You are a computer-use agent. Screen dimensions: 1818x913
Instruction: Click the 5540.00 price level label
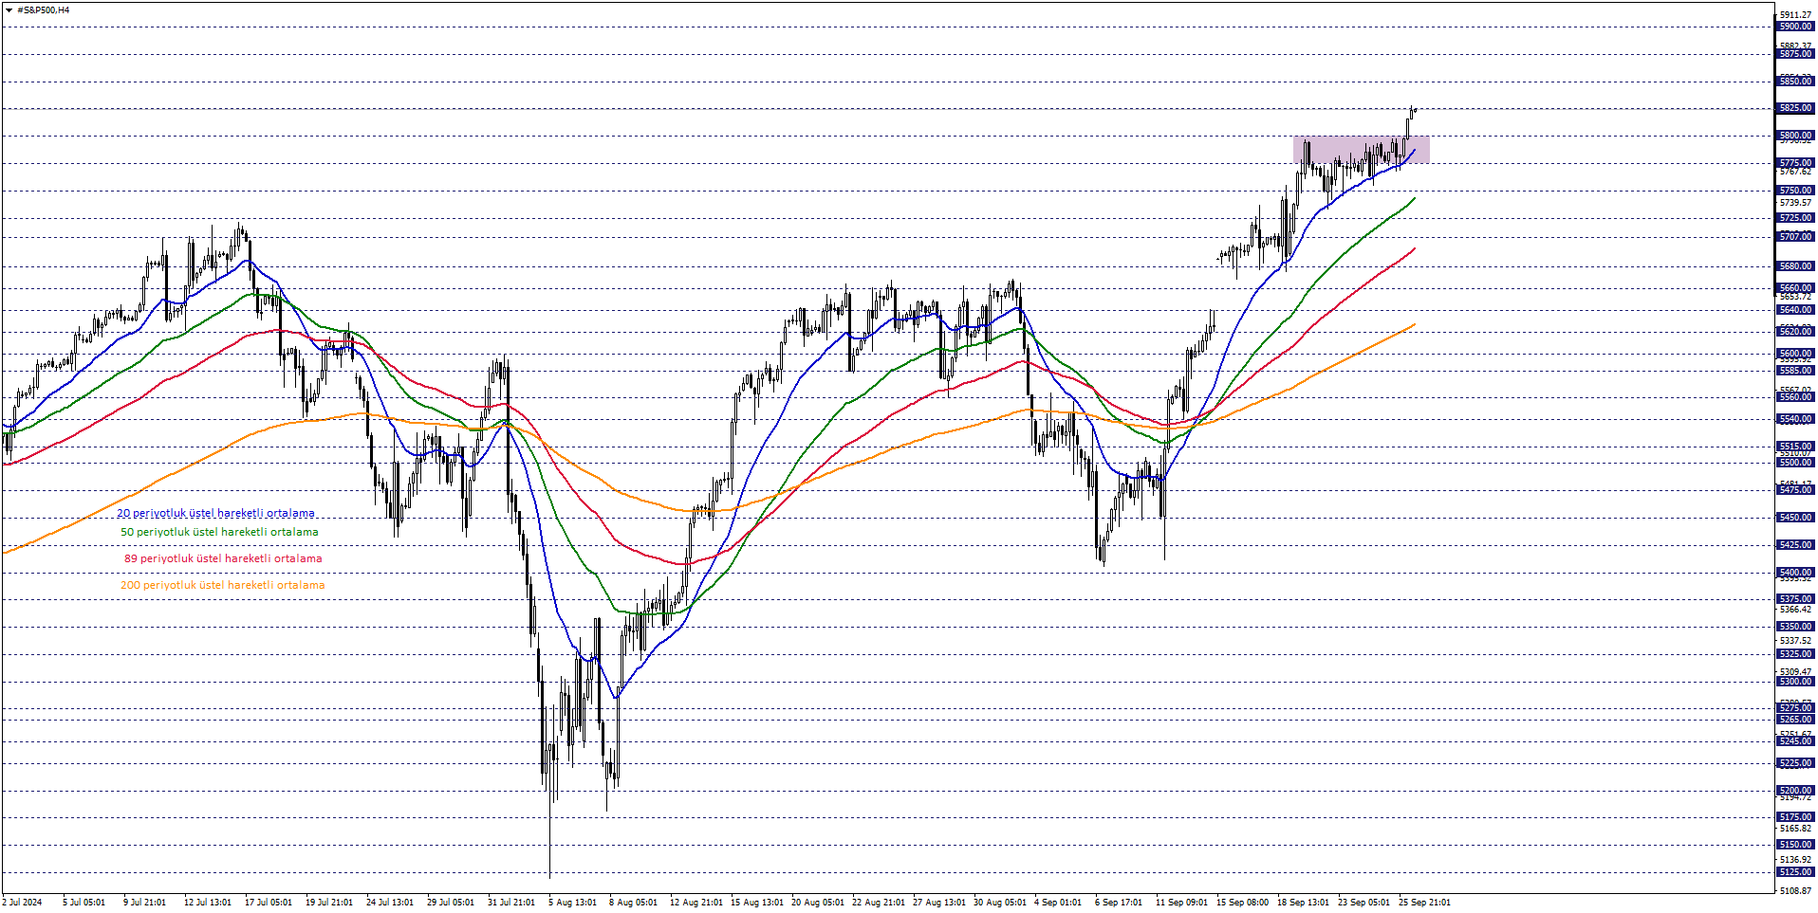coord(1795,419)
